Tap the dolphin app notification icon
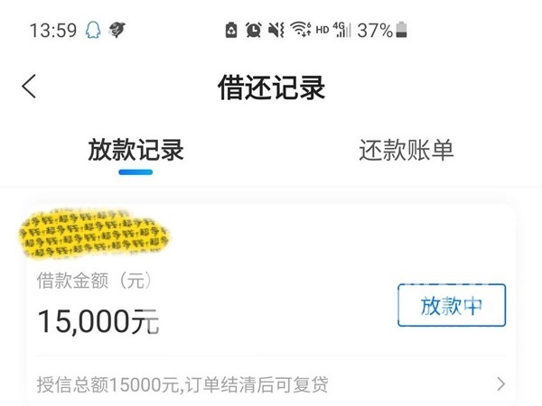The image size is (542, 406). pos(117,30)
